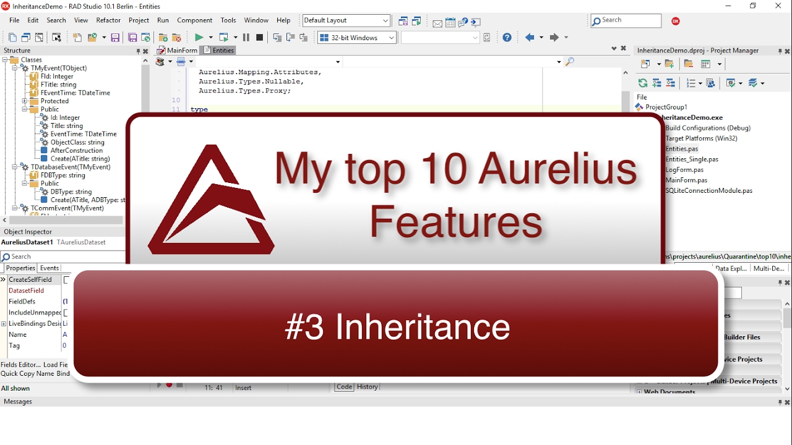Click the green Refresh icon in Project Manager
792x445 pixels.
[x=643, y=83]
